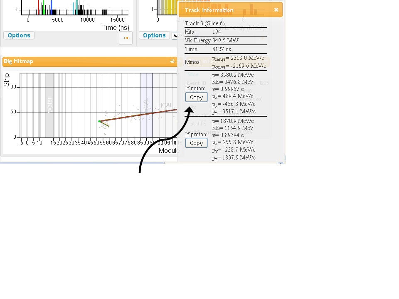Open Options under the hit energy histogram

[154, 35]
